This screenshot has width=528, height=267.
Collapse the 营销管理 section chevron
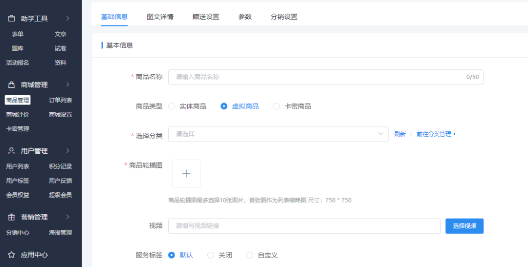[x=67, y=217]
